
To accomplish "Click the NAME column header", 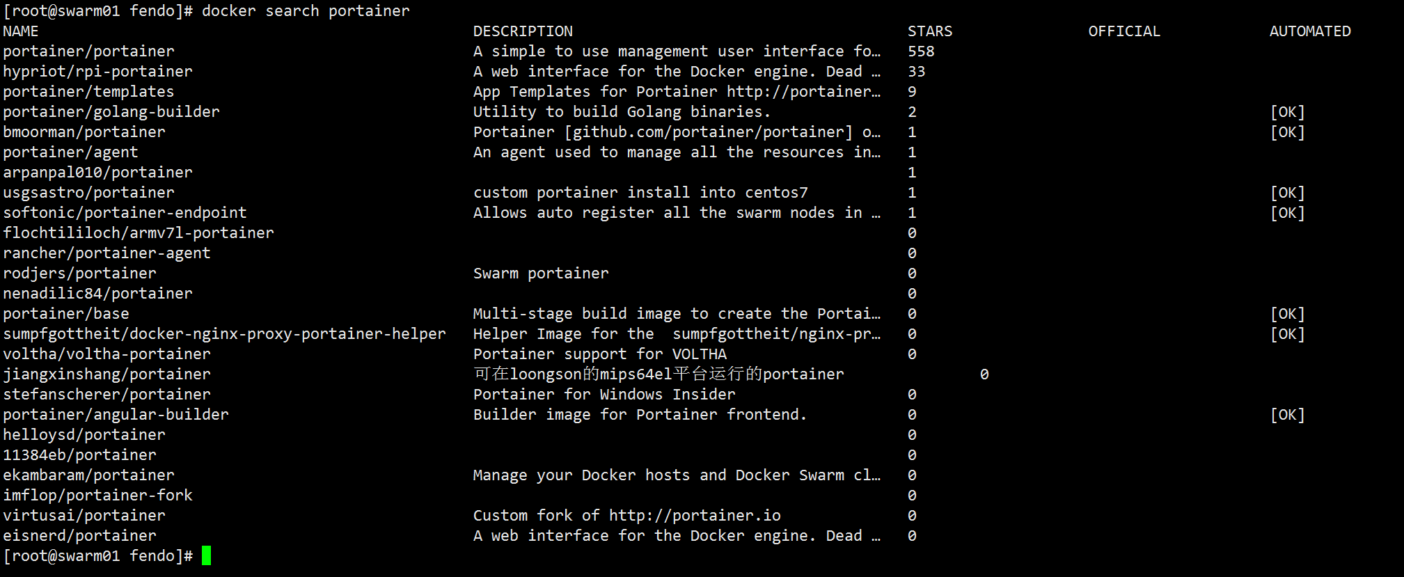I will [21, 31].
